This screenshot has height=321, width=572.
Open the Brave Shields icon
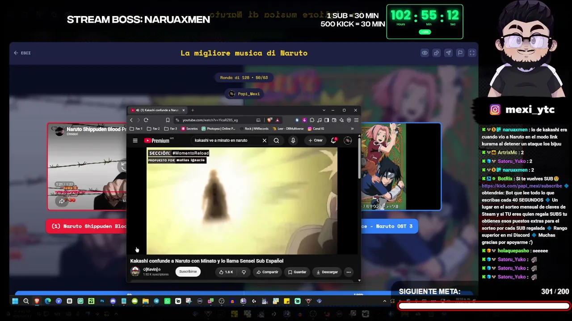269,120
